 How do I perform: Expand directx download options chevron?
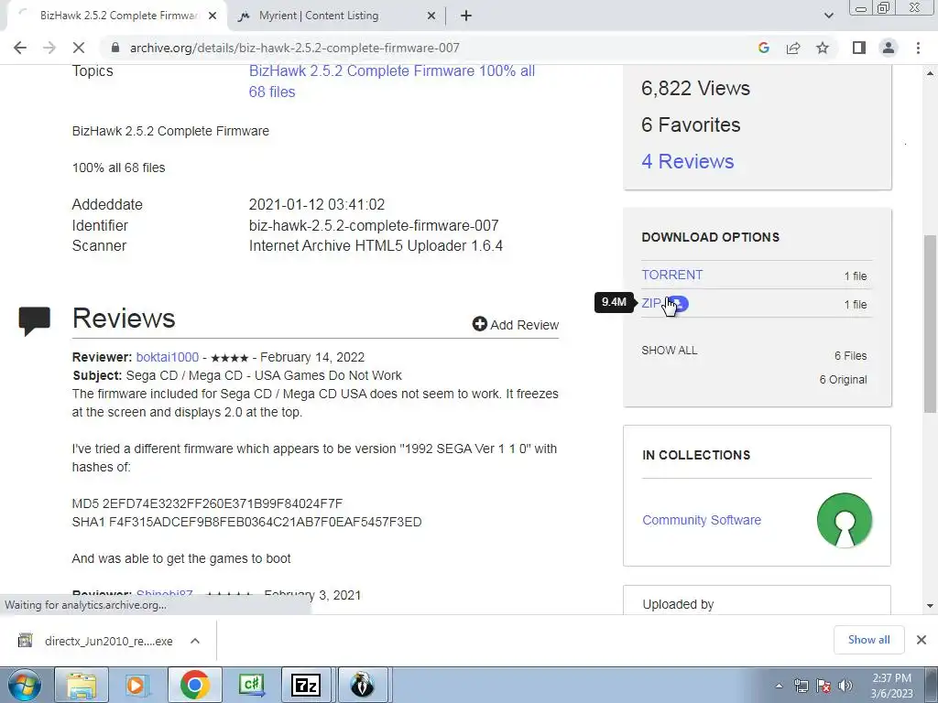195,641
